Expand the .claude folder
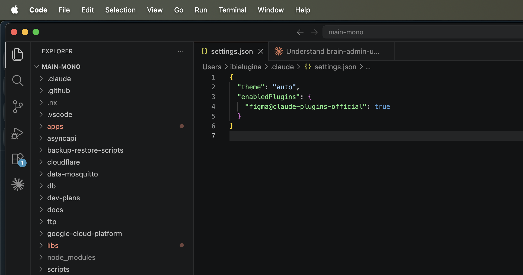 (x=41, y=78)
